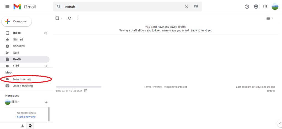Go to the Inbox folder

pyautogui.click(x=17, y=33)
